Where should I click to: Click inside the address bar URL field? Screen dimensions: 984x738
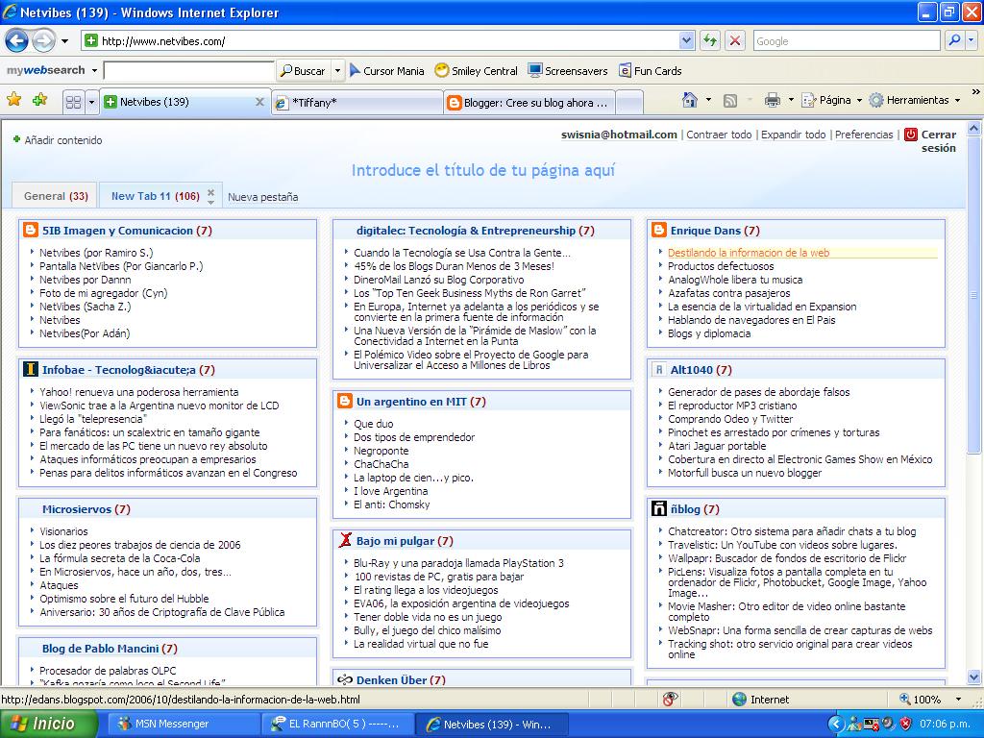[x=389, y=41]
